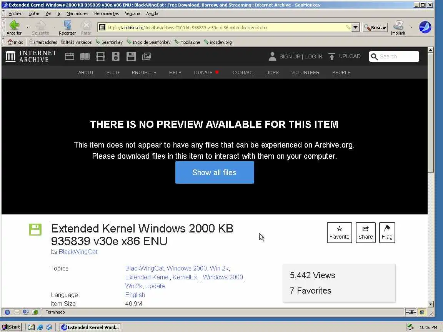
Task: Open the Herramientas menu
Action: click(x=107, y=13)
